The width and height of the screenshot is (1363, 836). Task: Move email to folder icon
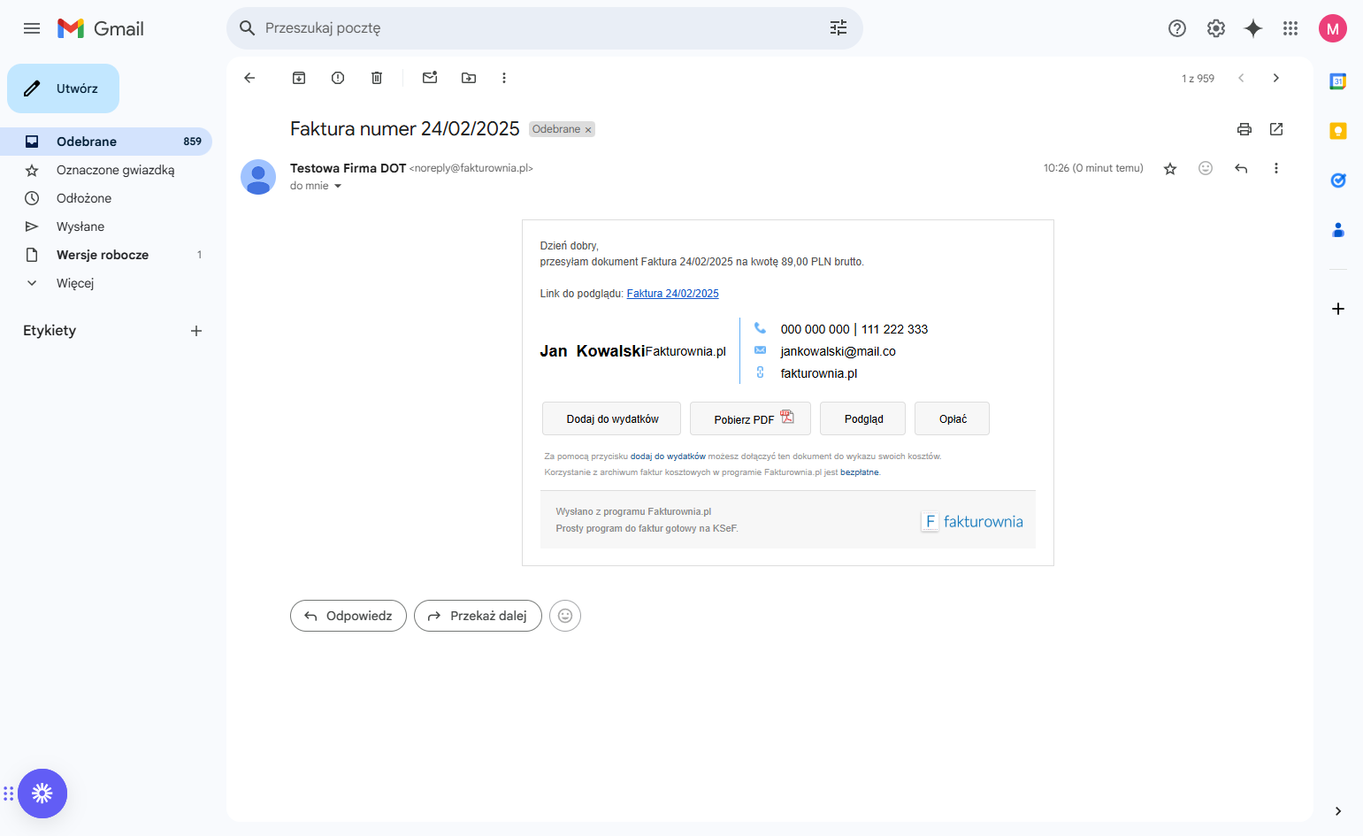[x=469, y=78]
